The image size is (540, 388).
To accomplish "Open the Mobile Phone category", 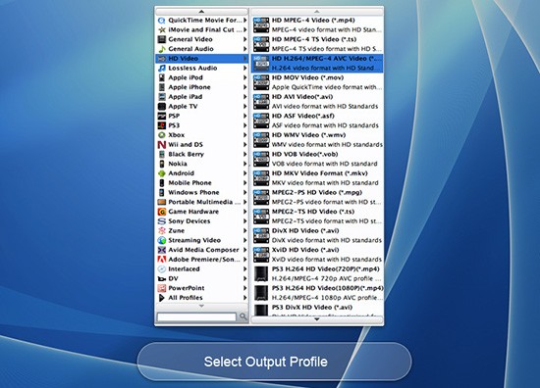I will point(202,183).
